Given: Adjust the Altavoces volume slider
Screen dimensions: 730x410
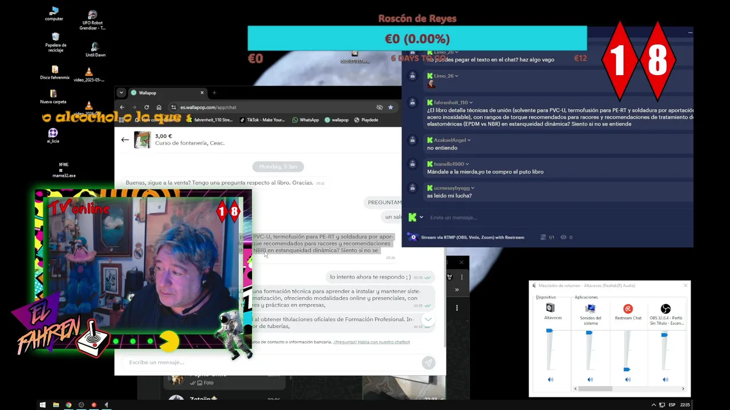Looking at the screenshot, I should click(550, 331).
